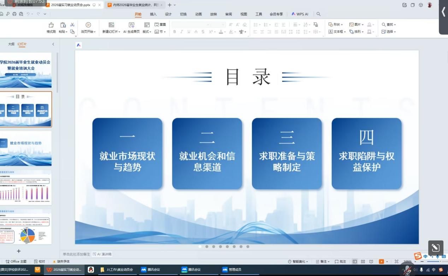Image resolution: width=448 pixels, height=276 pixels.
Task: Click the AI 生成单页 icon
Action: coord(131,25)
